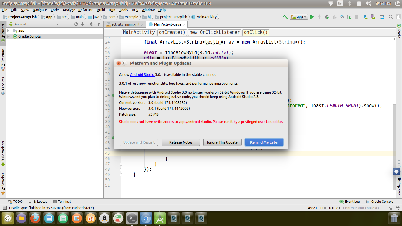Attach debugger to Android process icon
This screenshot has width=402, height=226.
point(349,17)
